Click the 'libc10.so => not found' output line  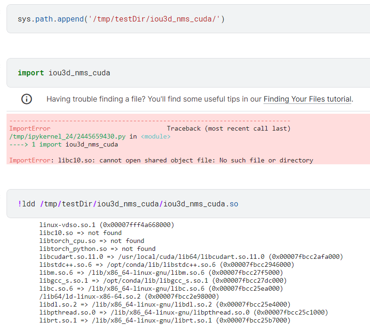pos(80,233)
